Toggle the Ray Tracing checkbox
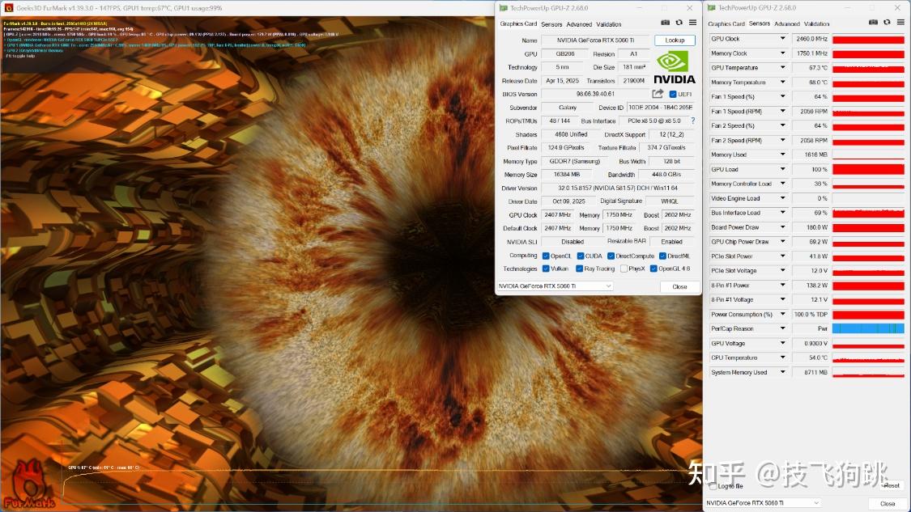Screen dimensions: 911x512 click(579, 269)
